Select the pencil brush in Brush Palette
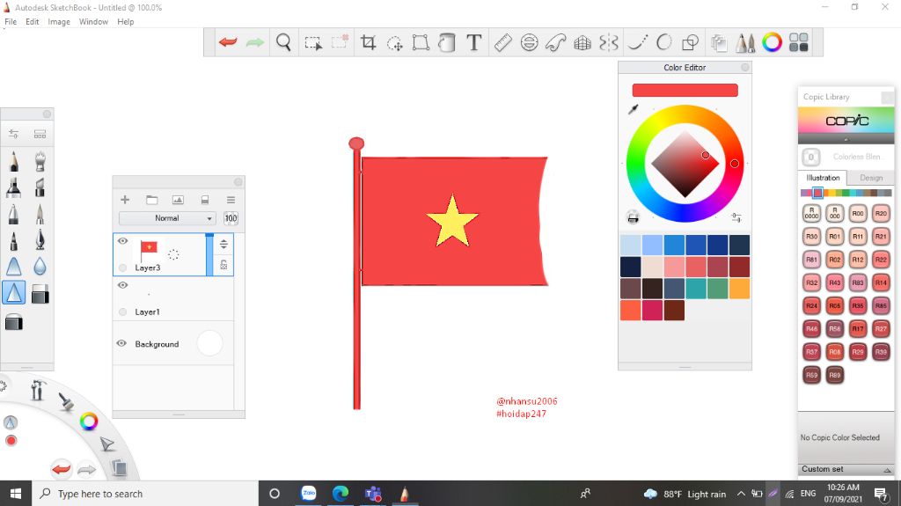This screenshot has width=901, height=506. point(14,162)
